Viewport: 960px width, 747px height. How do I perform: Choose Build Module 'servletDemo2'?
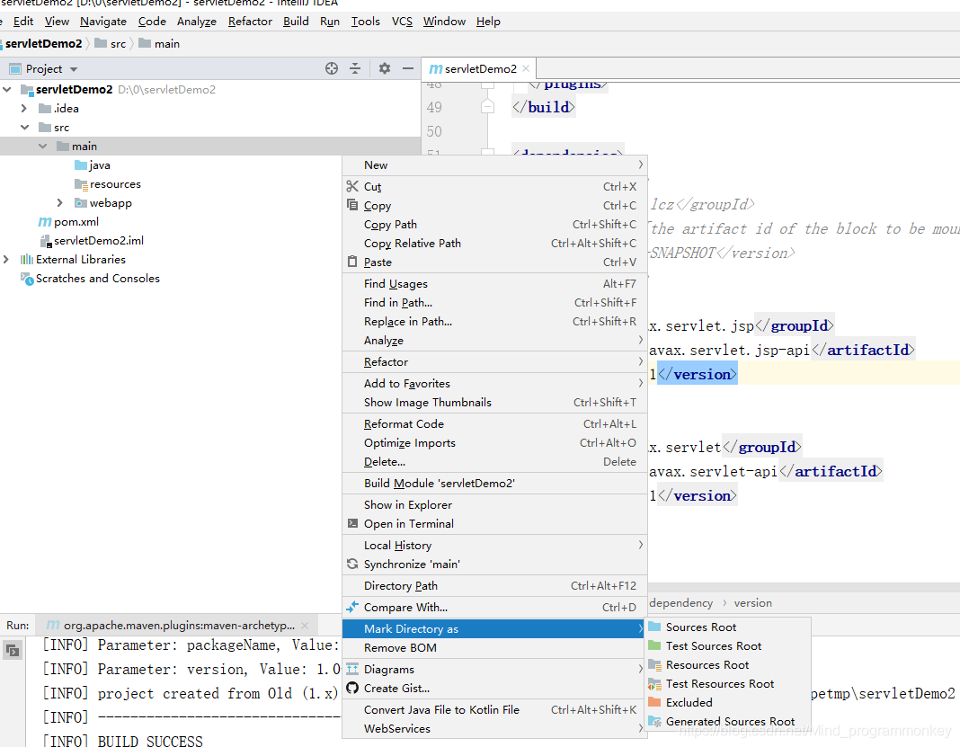(494, 483)
